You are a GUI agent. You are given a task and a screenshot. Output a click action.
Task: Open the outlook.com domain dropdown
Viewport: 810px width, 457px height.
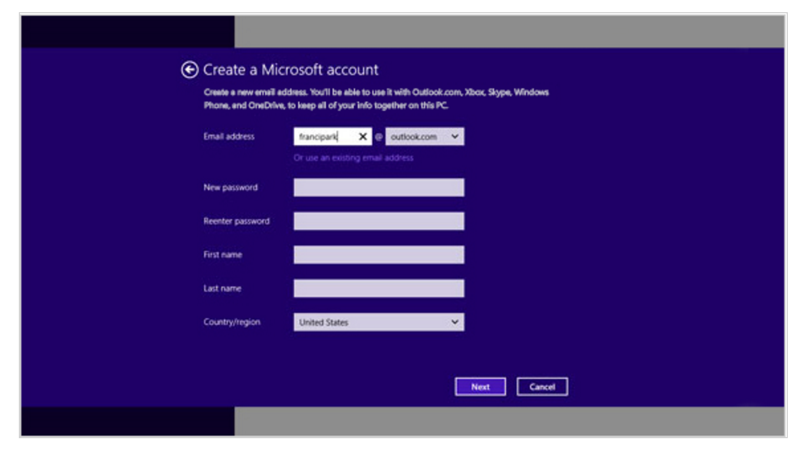pyautogui.click(x=425, y=137)
